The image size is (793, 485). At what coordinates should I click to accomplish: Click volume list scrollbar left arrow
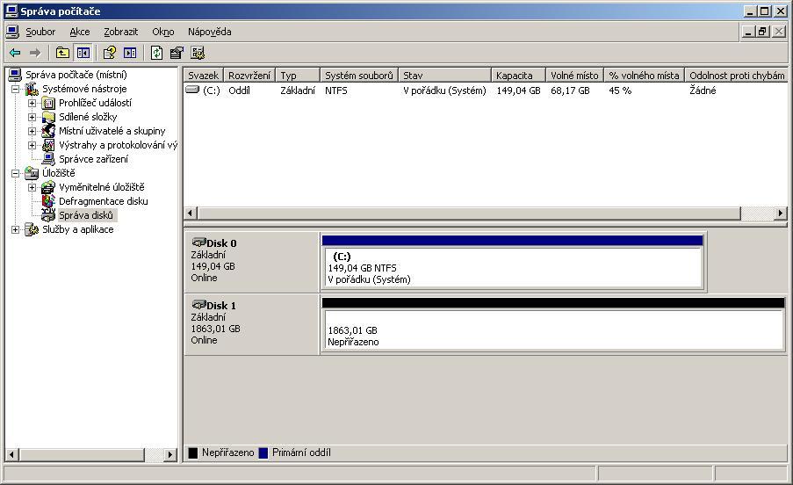pos(191,213)
